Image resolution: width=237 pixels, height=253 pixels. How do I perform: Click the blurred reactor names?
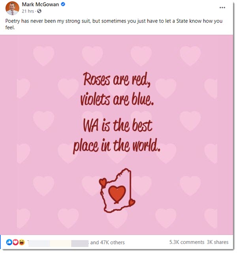click(x=58, y=243)
